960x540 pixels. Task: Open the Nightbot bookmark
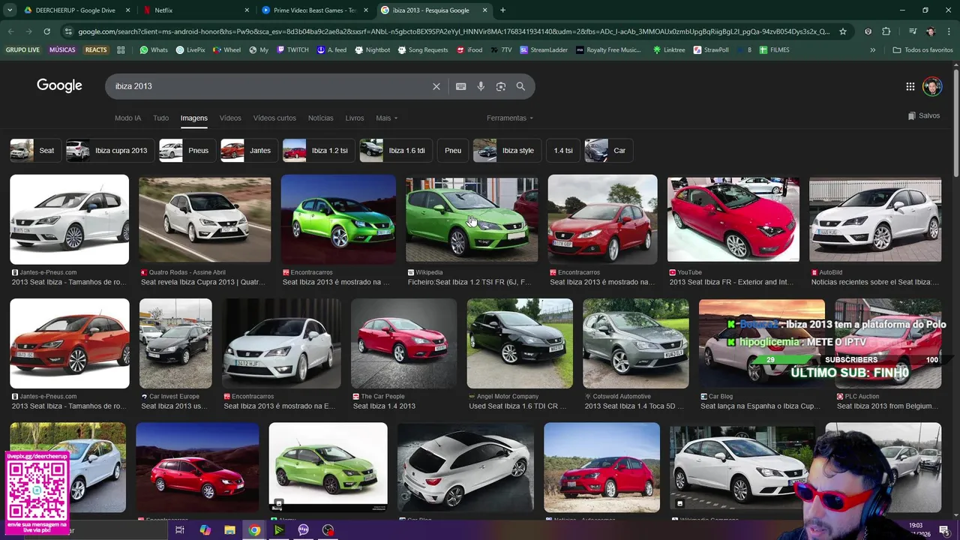click(372, 49)
